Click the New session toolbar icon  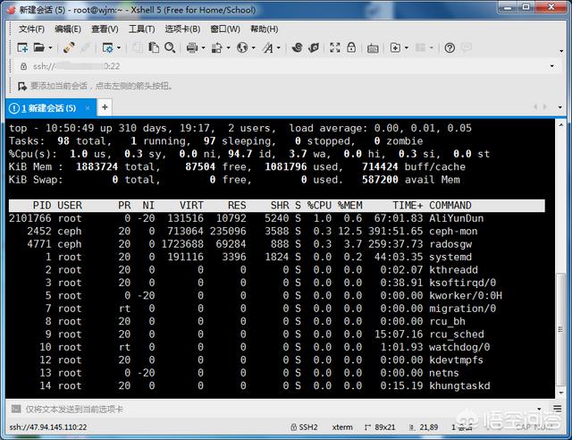(x=22, y=47)
